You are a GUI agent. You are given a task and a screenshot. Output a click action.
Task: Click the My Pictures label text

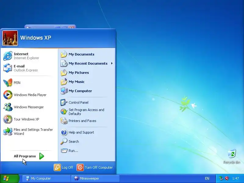click(x=79, y=73)
